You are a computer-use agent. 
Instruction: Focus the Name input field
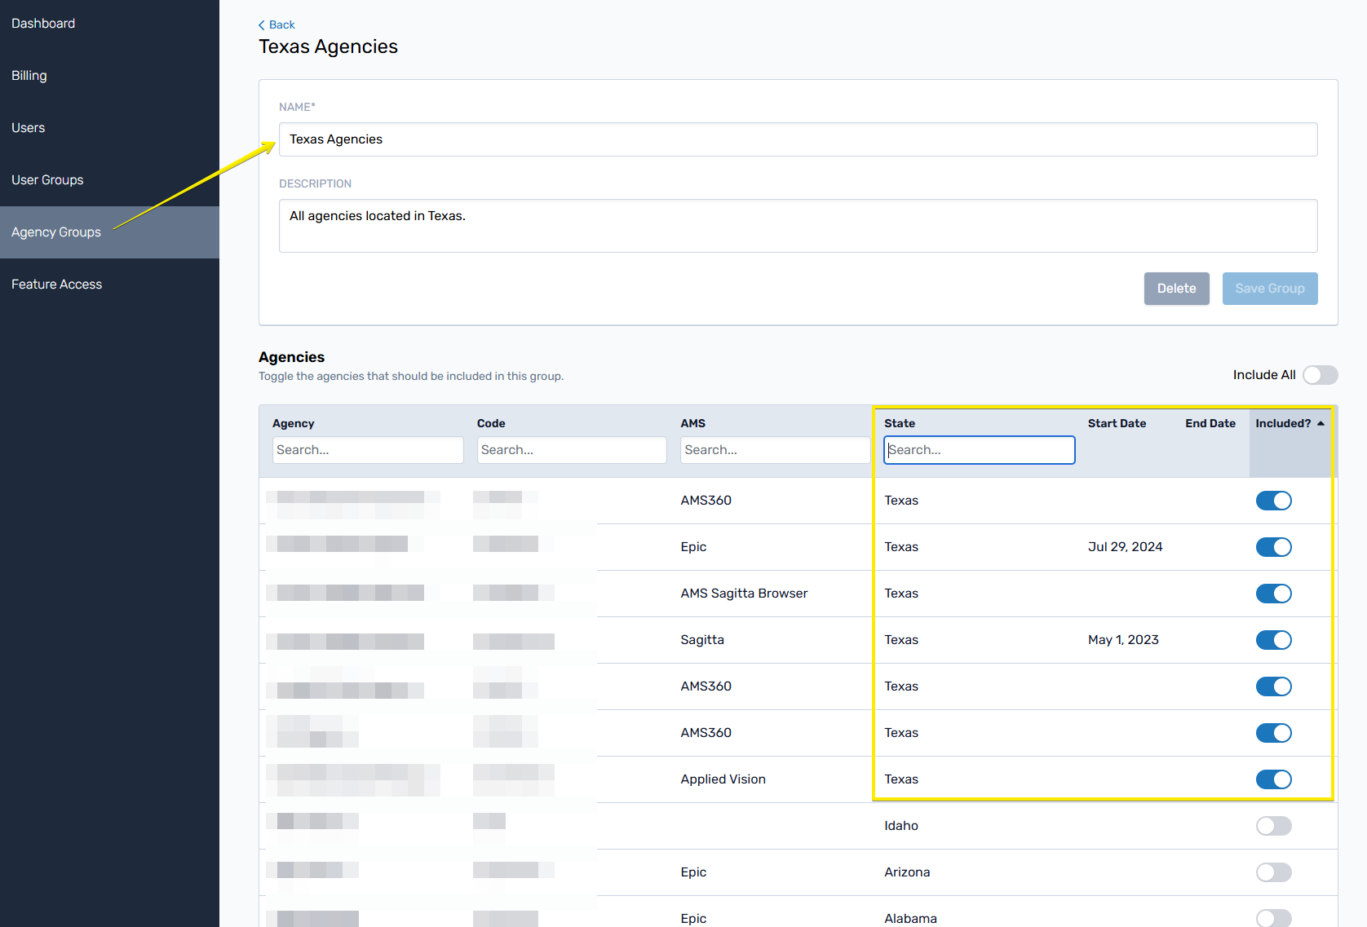coord(798,139)
